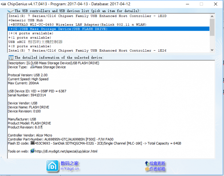Select the Generic USB Hub row

(x=109, y=20)
